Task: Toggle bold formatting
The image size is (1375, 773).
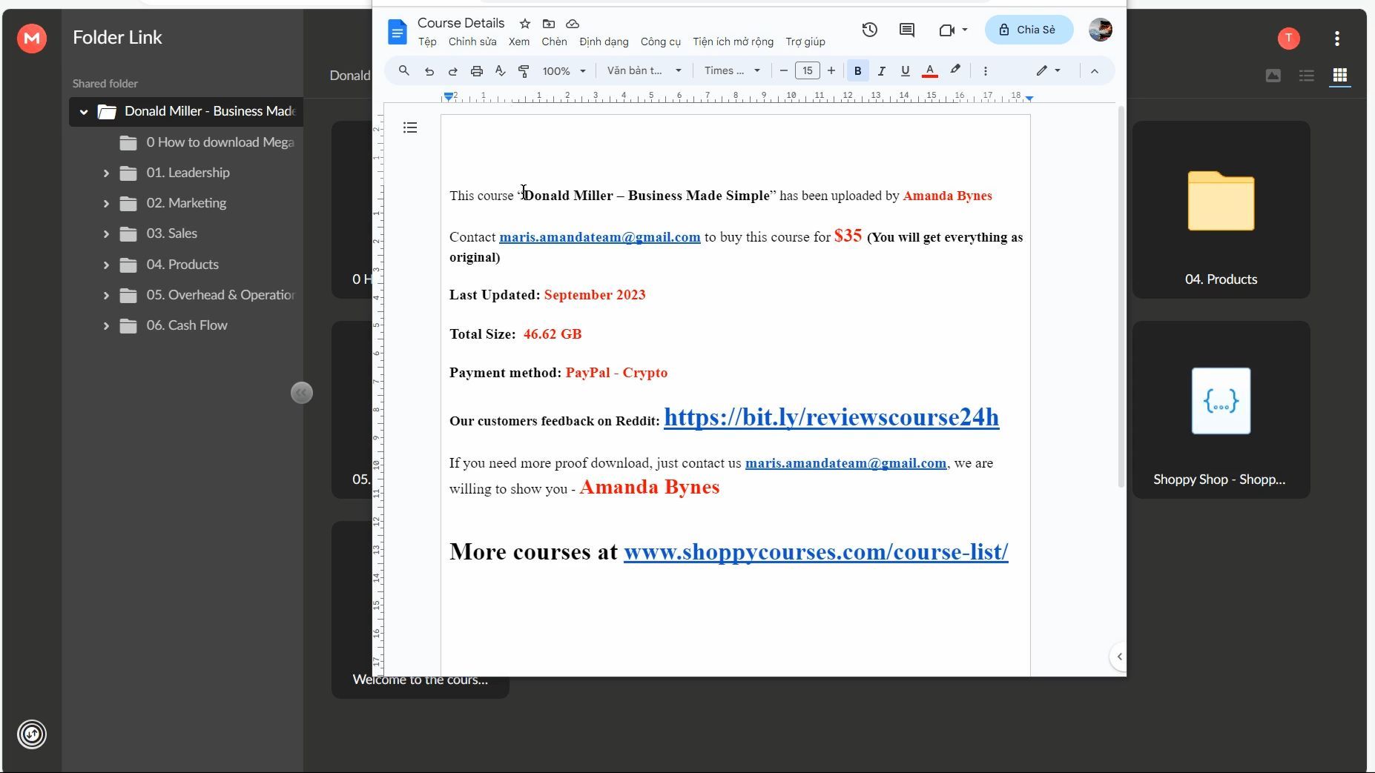Action: pos(858,71)
